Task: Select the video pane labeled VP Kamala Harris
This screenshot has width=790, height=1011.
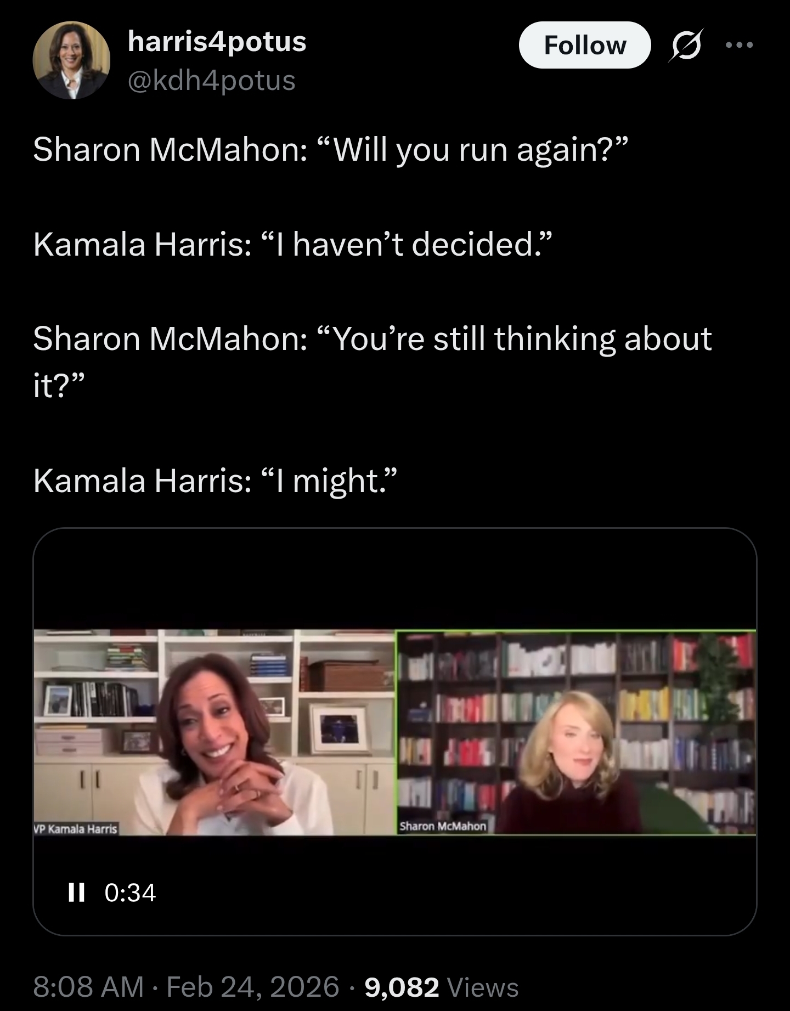Action: point(214,732)
